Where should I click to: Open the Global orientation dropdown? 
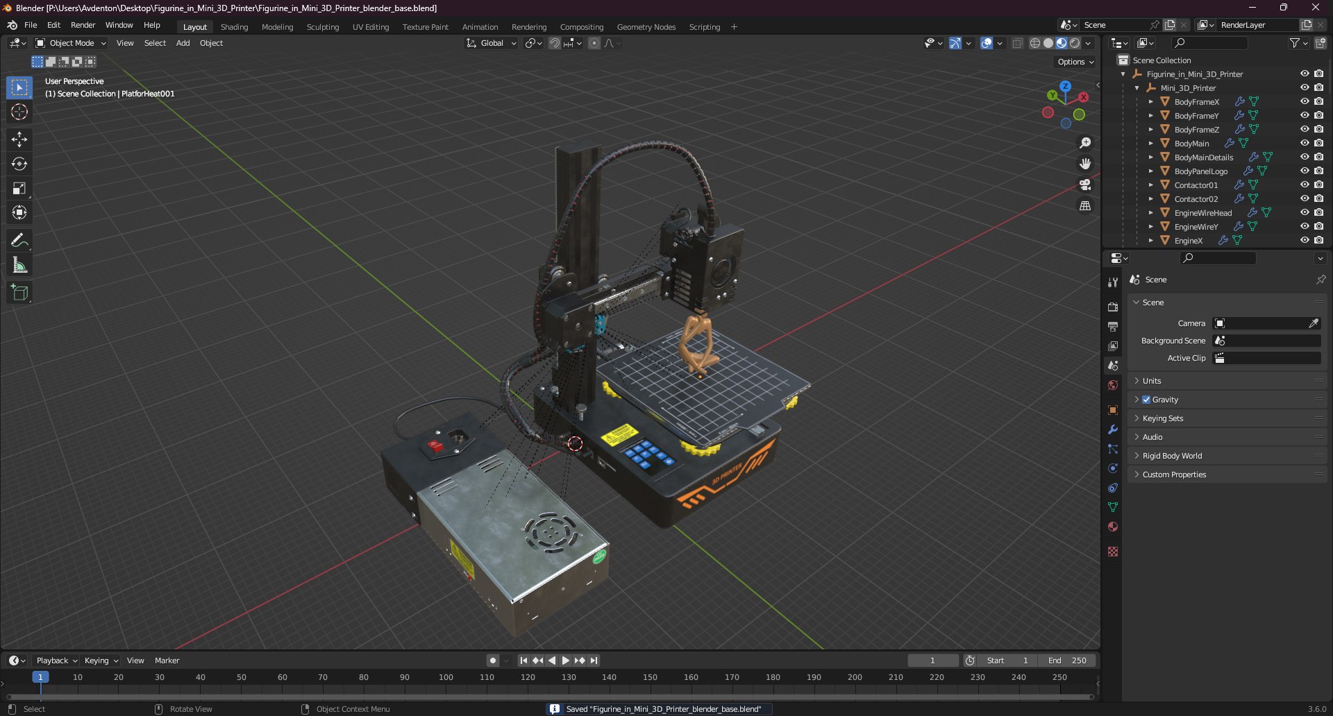pyautogui.click(x=492, y=43)
